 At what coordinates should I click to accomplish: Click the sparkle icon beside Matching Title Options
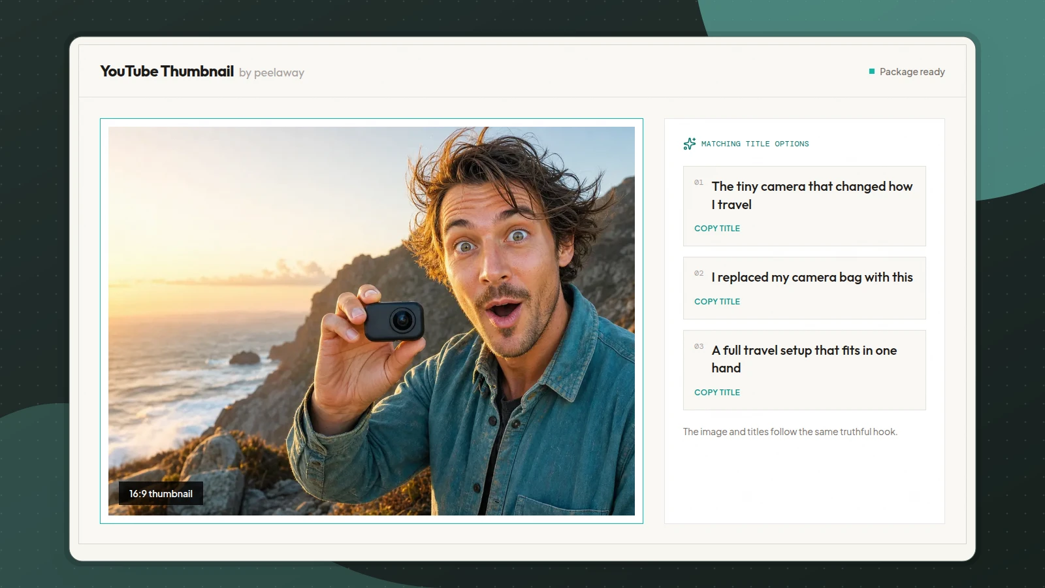tap(689, 144)
